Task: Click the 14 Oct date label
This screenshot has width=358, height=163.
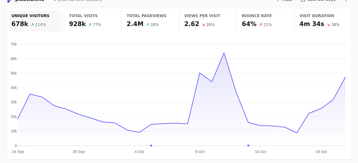Action: click(x=261, y=152)
